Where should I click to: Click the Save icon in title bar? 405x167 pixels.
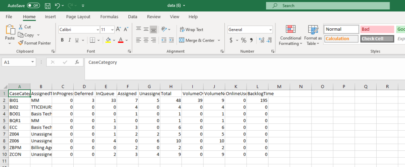pos(48,6)
